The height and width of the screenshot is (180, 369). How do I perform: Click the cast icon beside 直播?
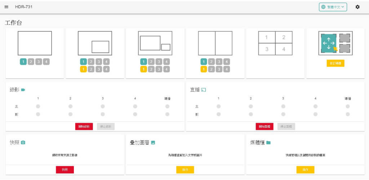[x=204, y=90]
